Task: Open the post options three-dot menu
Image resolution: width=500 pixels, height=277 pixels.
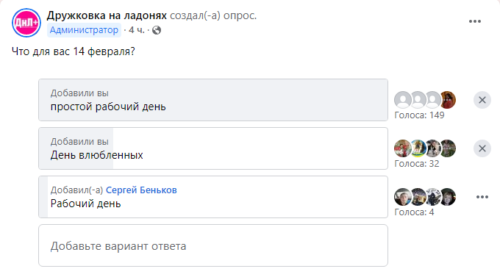Action: point(474,21)
